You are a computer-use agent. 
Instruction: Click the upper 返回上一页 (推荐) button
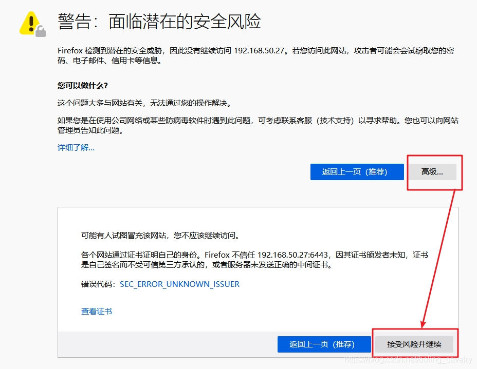357,172
